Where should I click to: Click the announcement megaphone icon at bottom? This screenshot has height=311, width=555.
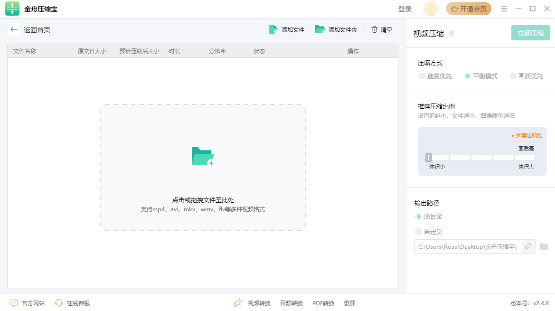coord(237,302)
